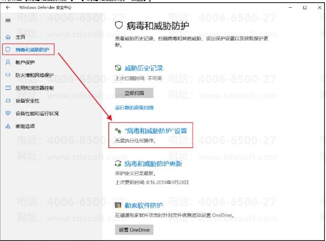The width and height of the screenshot is (326, 241).
Task: Click the threat history clock icon
Action: pos(118,68)
